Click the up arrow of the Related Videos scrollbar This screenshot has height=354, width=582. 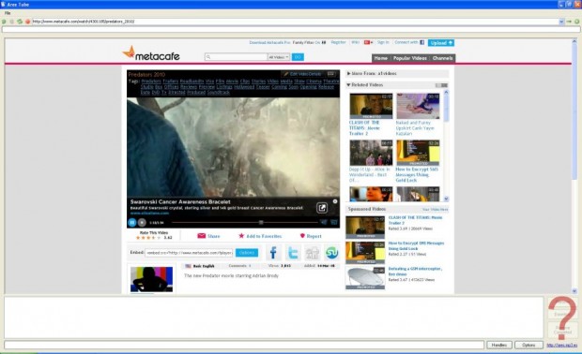pyautogui.click(x=446, y=92)
